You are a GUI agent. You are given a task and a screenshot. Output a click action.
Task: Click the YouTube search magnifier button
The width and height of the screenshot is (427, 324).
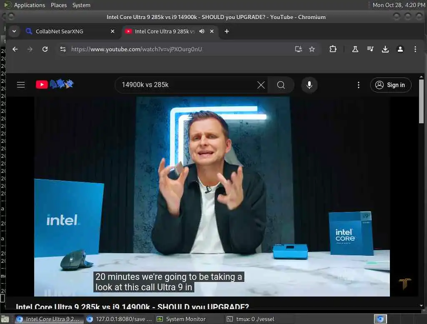click(x=281, y=85)
